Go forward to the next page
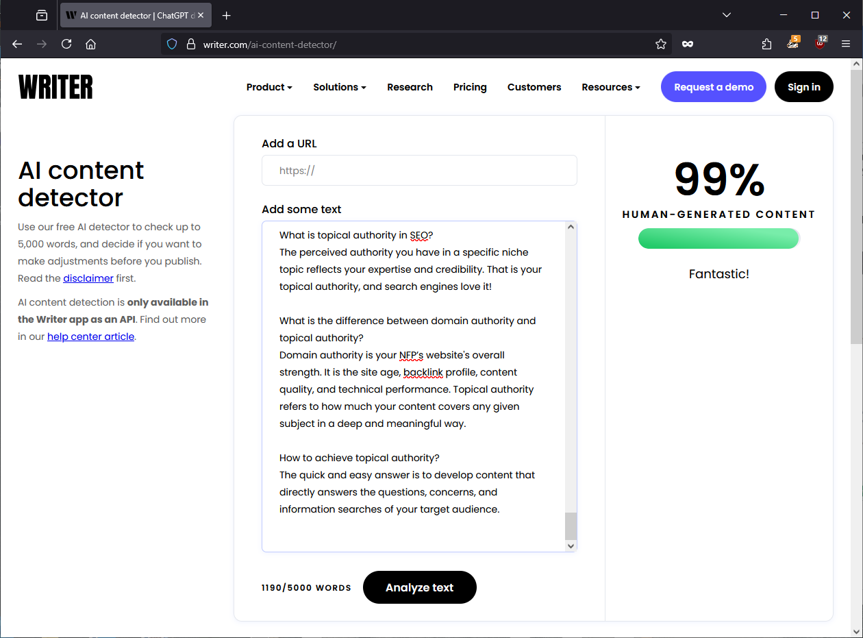 click(x=42, y=44)
